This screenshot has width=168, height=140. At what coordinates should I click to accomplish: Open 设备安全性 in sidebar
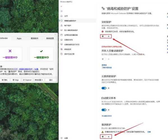[x=69, y=39]
